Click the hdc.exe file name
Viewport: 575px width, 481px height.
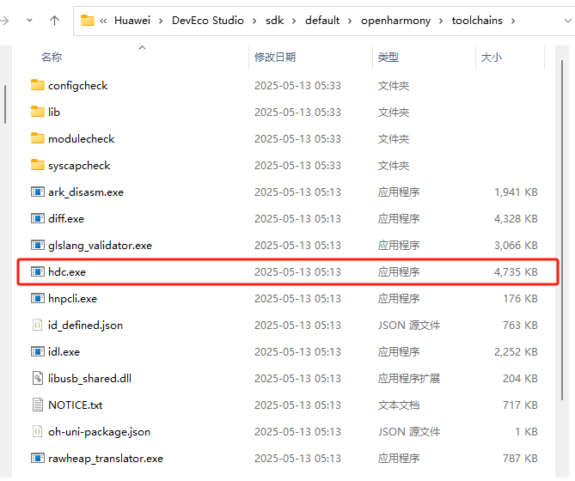point(67,271)
